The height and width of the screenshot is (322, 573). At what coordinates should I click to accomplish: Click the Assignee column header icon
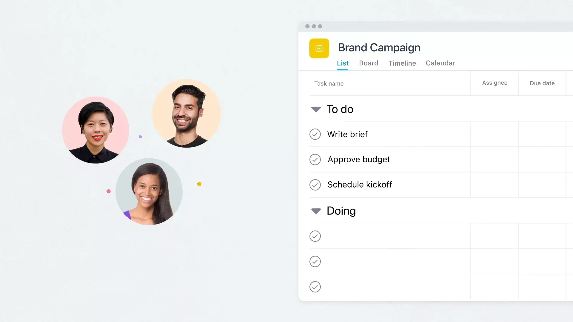click(x=495, y=83)
